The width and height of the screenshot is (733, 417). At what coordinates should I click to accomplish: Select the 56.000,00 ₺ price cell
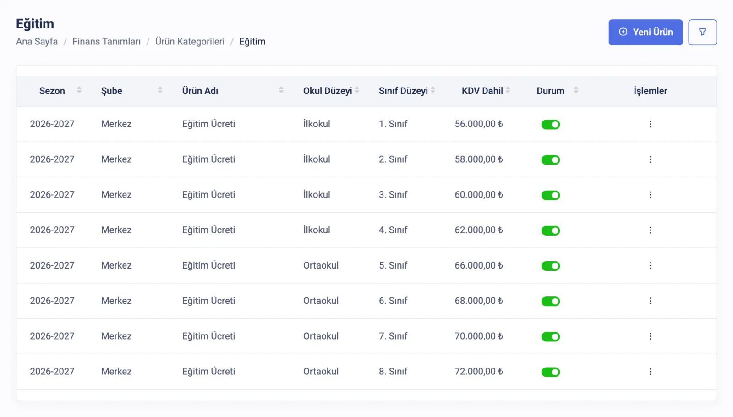click(479, 124)
